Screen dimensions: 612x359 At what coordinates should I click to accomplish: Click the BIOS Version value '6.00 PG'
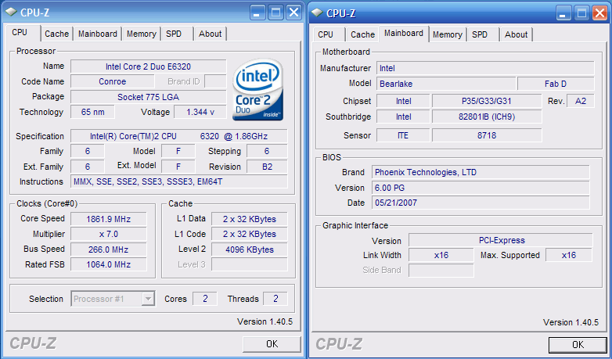[x=481, y=188]
